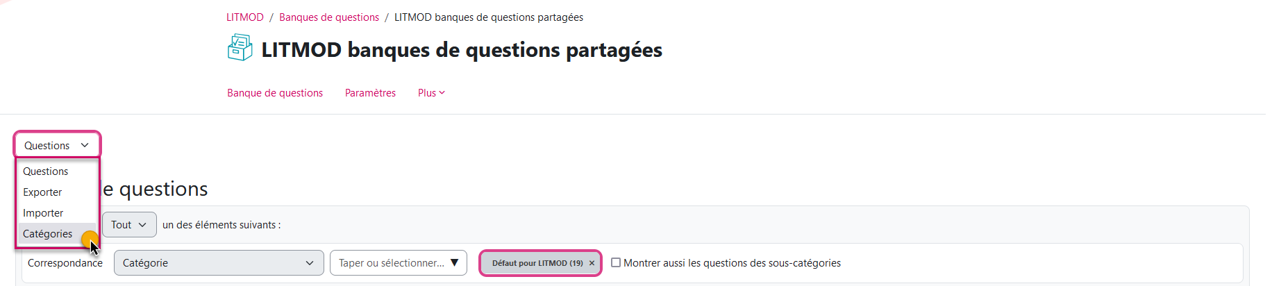Open the Banque de questions tab

[275, 93]
